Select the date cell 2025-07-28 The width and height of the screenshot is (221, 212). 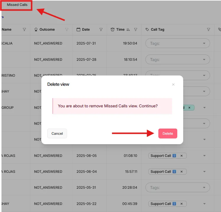(x=86, y=59)
